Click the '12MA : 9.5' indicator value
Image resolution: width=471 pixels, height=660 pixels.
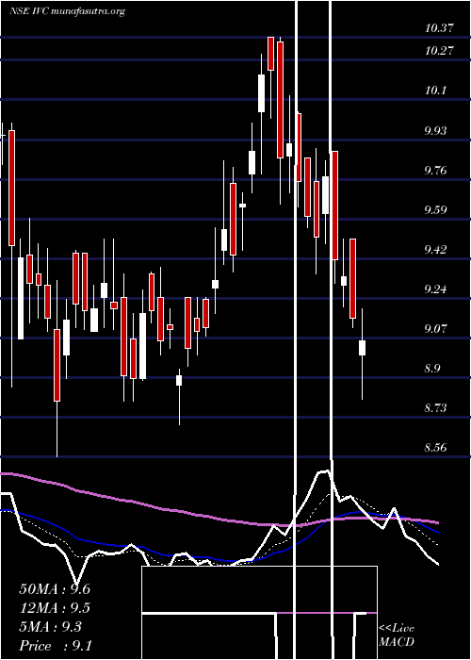pos(55,608)
